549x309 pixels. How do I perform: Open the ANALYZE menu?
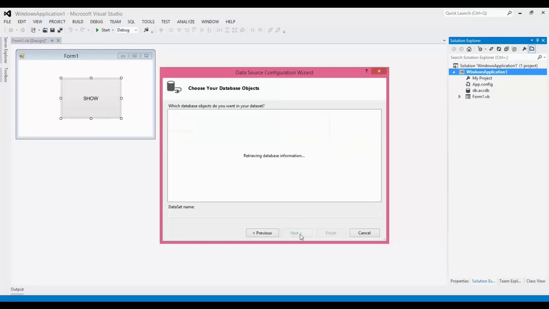coord(186,21)
